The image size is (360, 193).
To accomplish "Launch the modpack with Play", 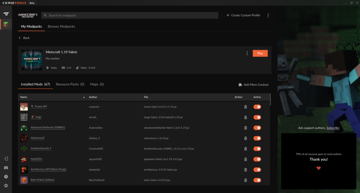I will point(260,53).
